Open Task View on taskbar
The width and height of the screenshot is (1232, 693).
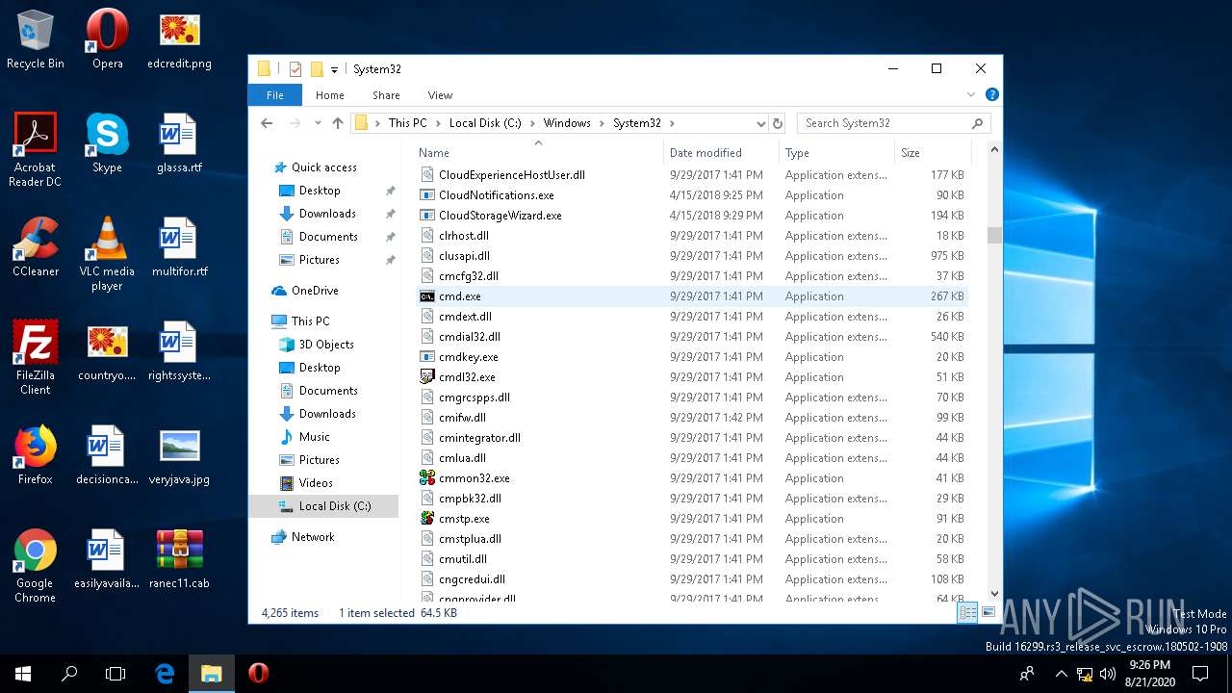(115, 674)
